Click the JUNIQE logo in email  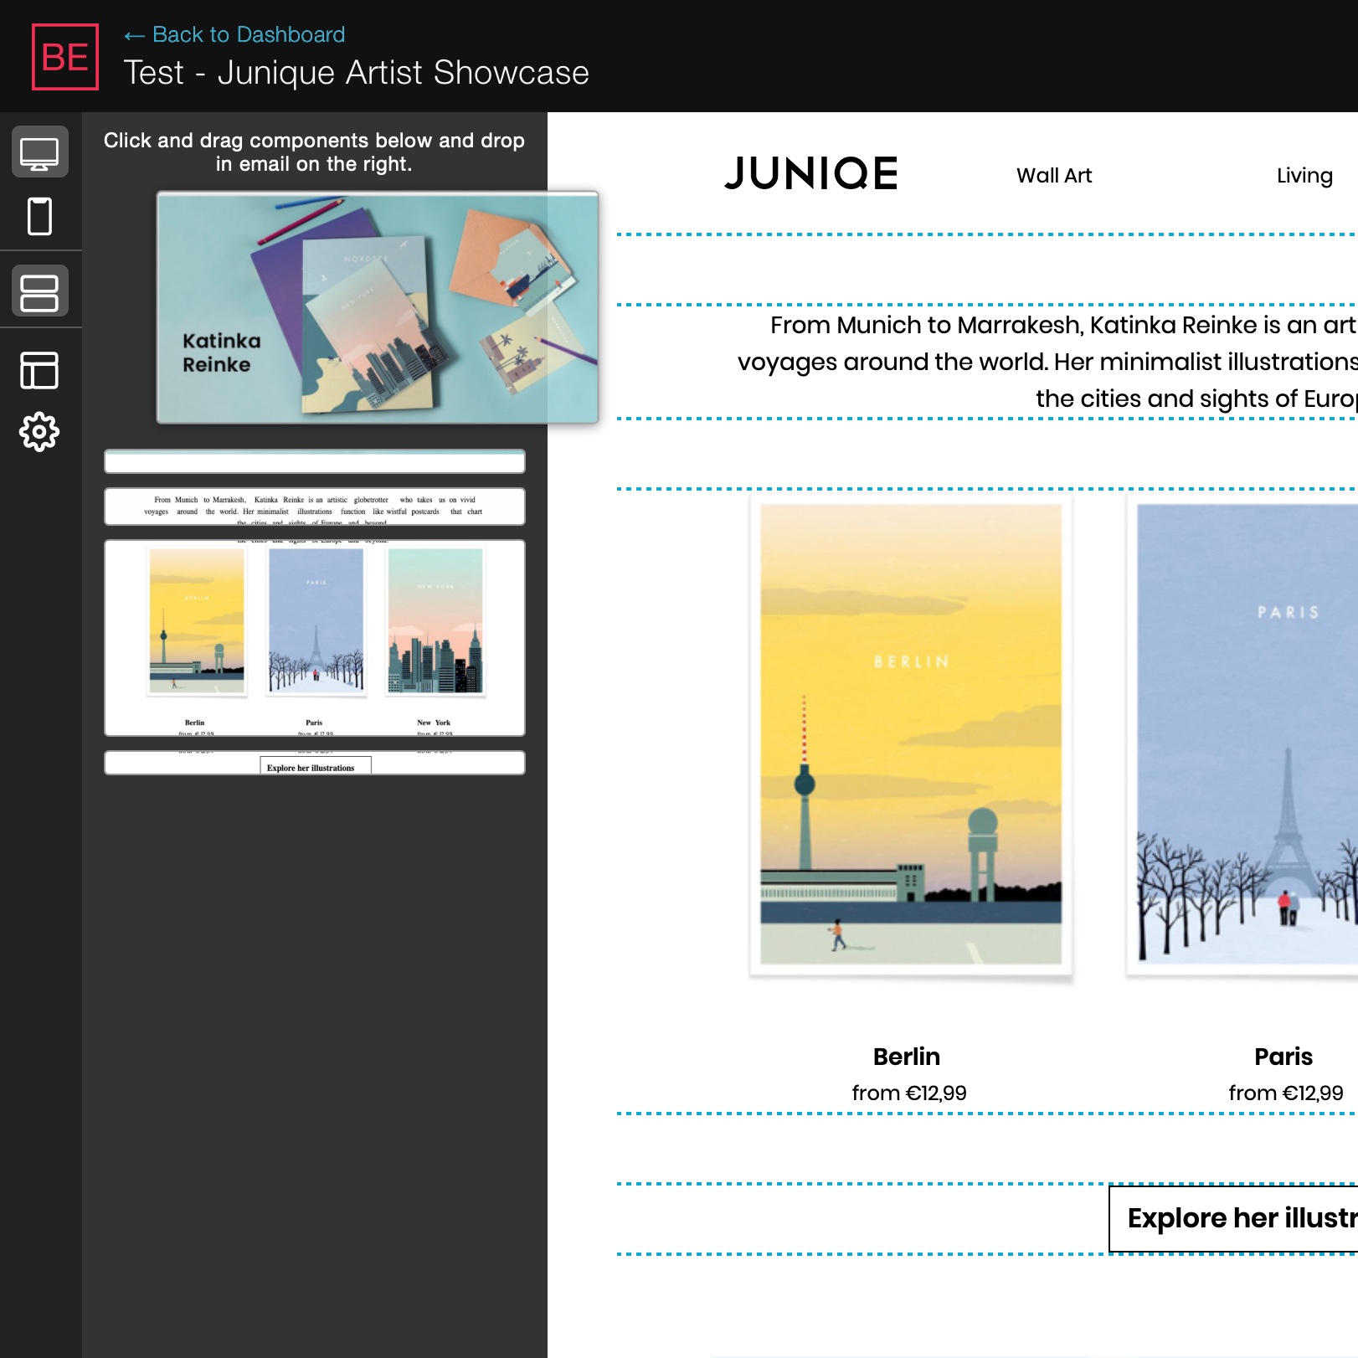(811, 174)
